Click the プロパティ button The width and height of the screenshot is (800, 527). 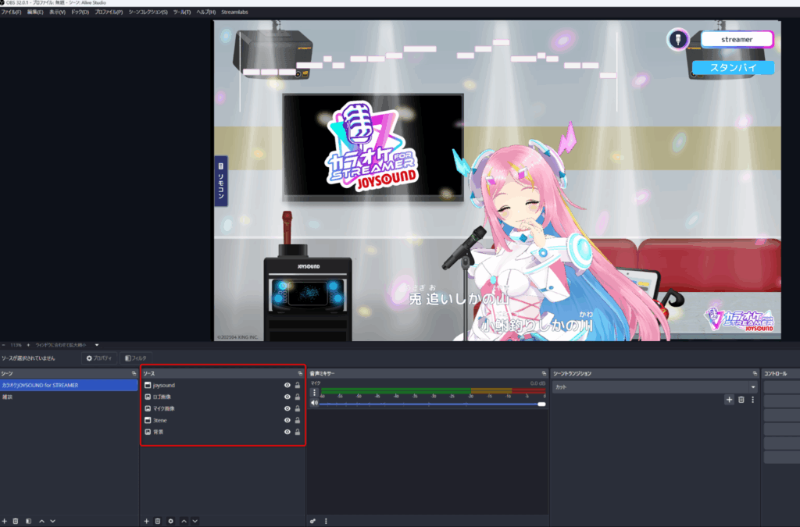tap(99, 358)
